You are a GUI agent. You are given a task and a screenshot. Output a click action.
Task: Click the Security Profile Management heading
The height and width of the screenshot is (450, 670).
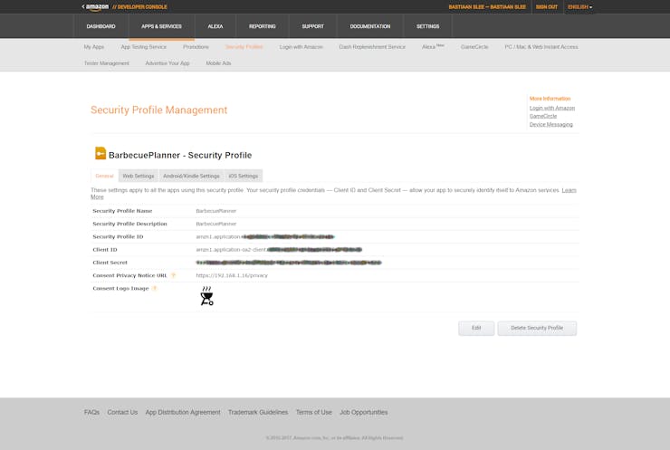(159, 110)
